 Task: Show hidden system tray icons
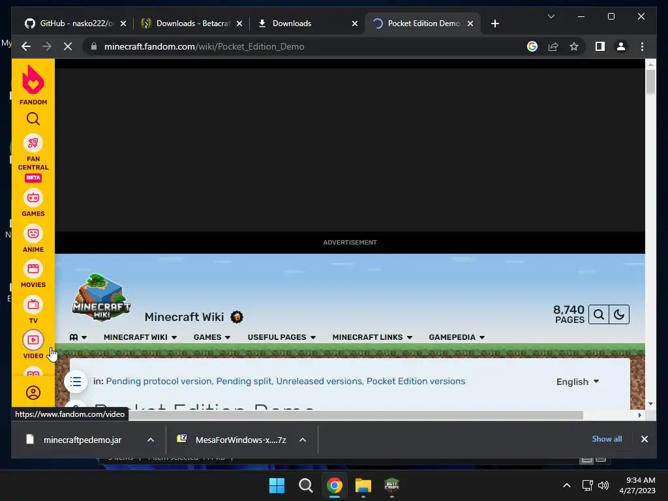coord(567,485)
